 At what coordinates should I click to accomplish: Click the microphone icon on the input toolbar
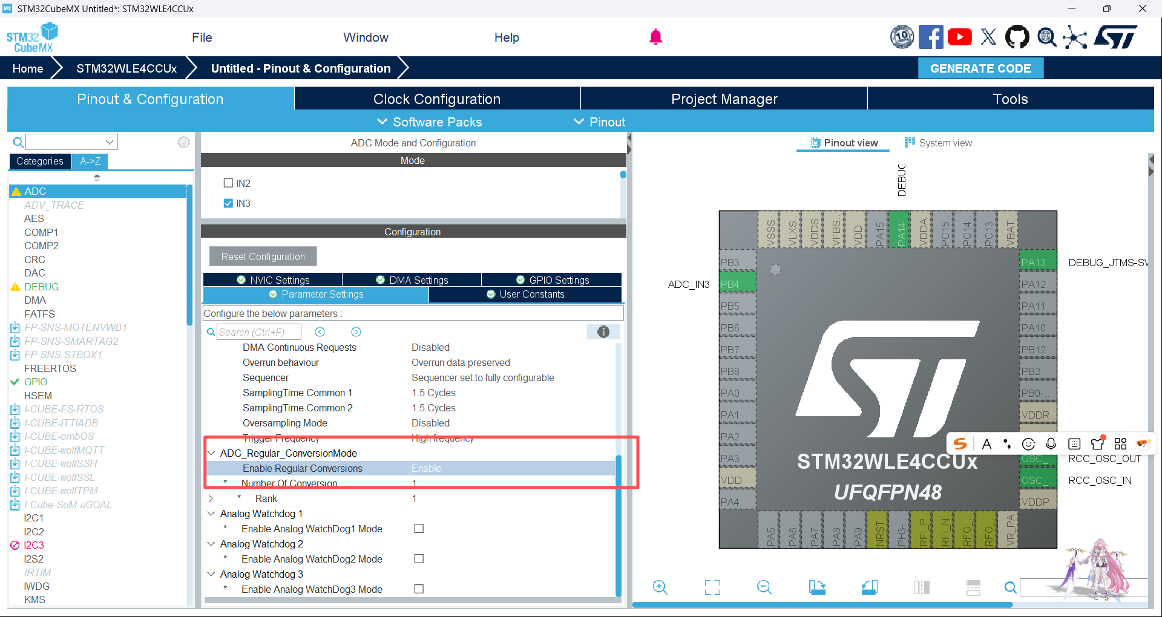[x=1051, y=443]
